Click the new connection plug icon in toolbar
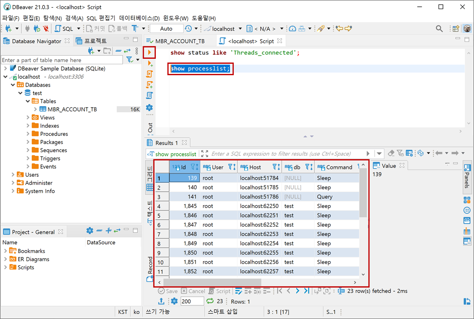The height and width of the screenshot is (319, 474). click(x=9, y=29)
